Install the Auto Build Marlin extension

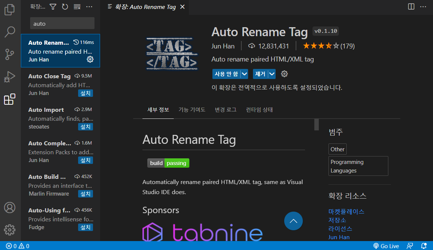coord(85,194)
